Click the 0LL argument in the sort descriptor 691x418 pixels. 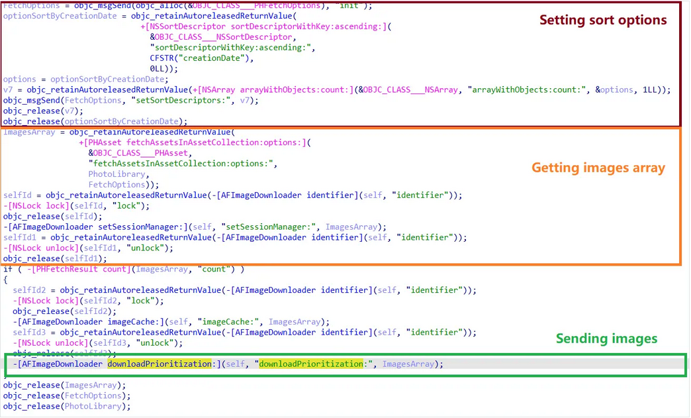click(161, 68)
